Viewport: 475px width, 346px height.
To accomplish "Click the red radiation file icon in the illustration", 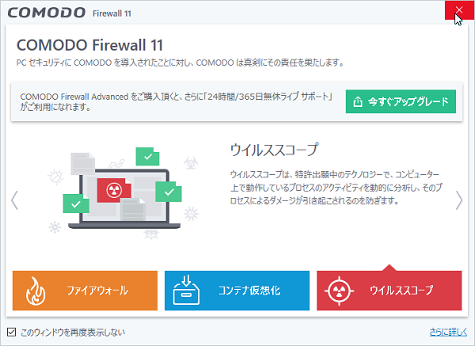I will tap(114, 190).
